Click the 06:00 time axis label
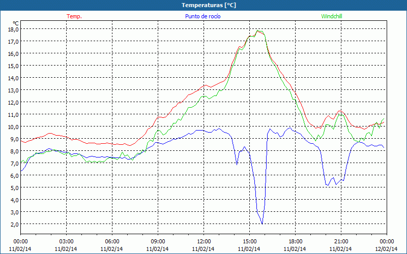The image size is (407, 254). coord(112,242)
